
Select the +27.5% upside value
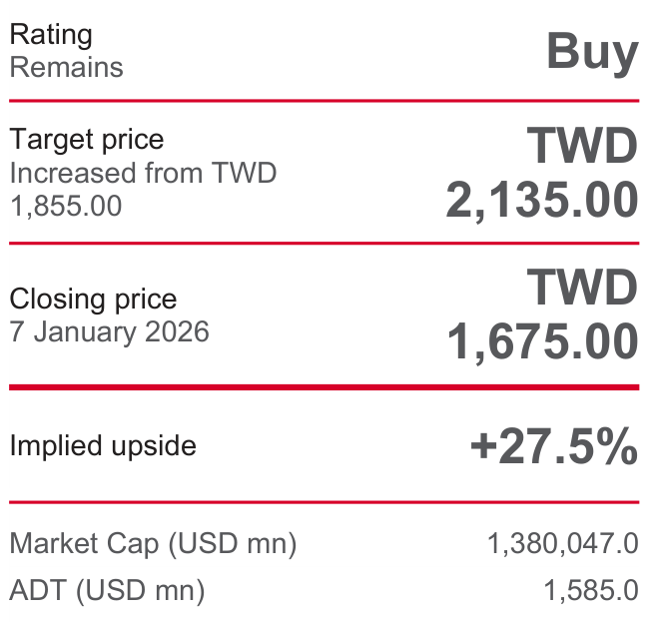point(553,446)
